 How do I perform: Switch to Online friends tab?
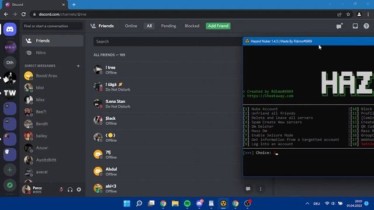click(x=131, y=26)
